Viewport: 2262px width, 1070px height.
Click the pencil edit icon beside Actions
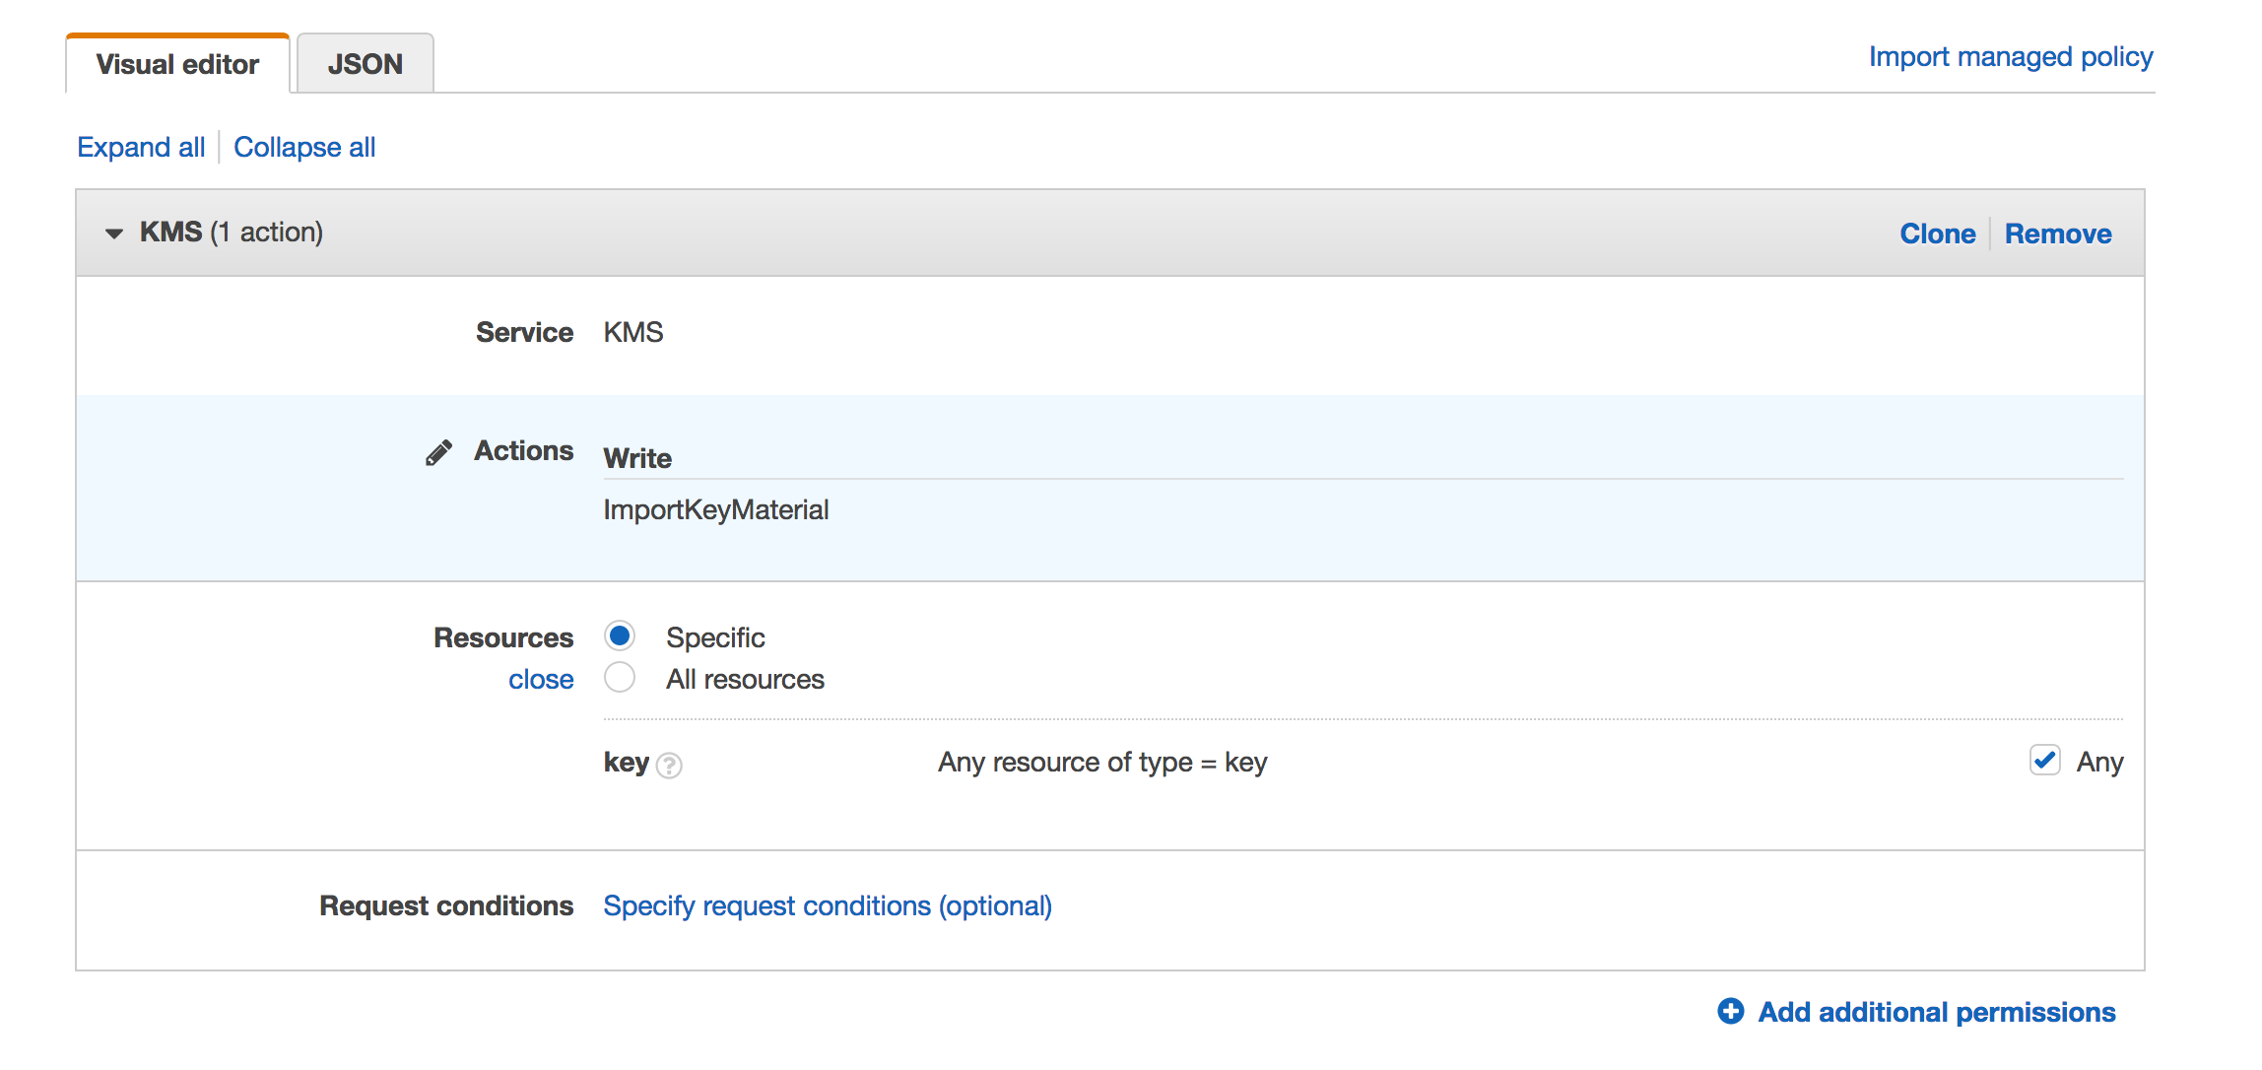(x=438, y=452)
